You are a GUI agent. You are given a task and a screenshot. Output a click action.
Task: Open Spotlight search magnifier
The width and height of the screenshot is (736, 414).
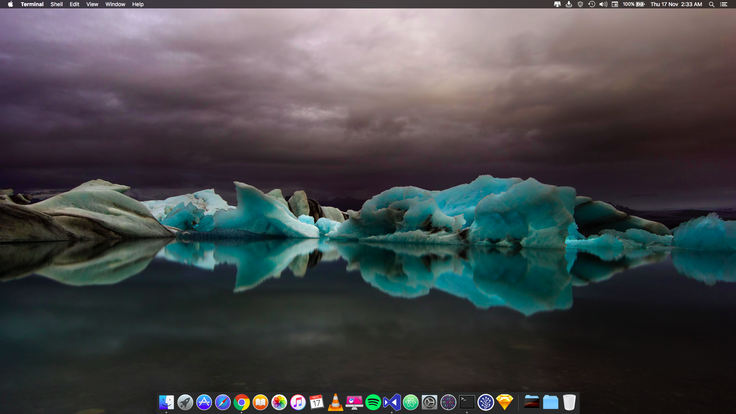coord(711,4)
